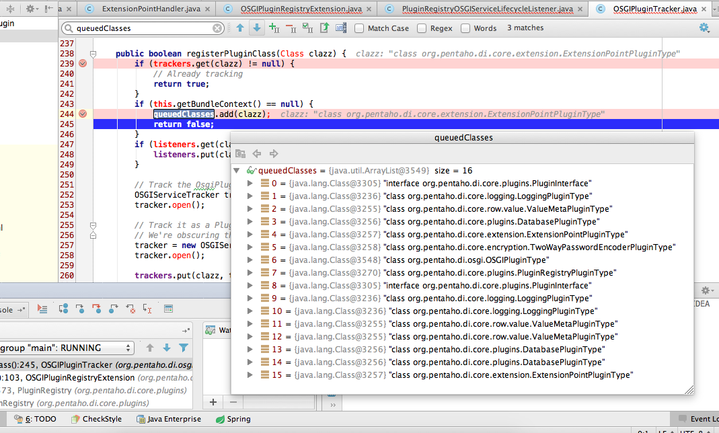The image size is (719, 433).
Task: Unselect the current occurrence
Action: coord(291,28)
